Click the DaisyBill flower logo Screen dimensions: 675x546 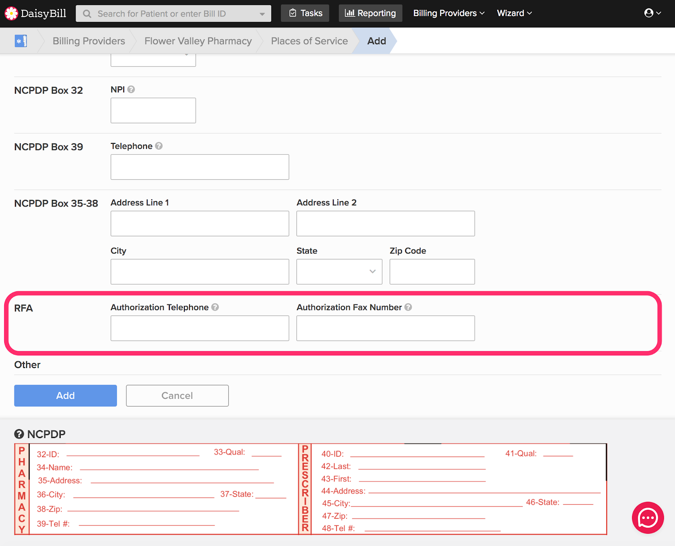(11, 13)
